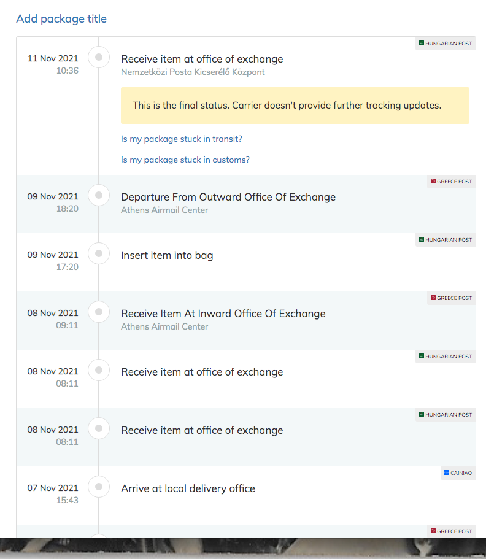Select timeline marker for 09 Nov 2021 17:20
This screenshot has height=559, width=486.
99,253
